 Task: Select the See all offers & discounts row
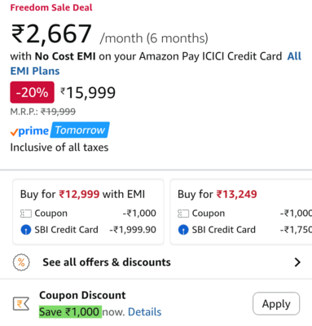click(x=156, y=262)
